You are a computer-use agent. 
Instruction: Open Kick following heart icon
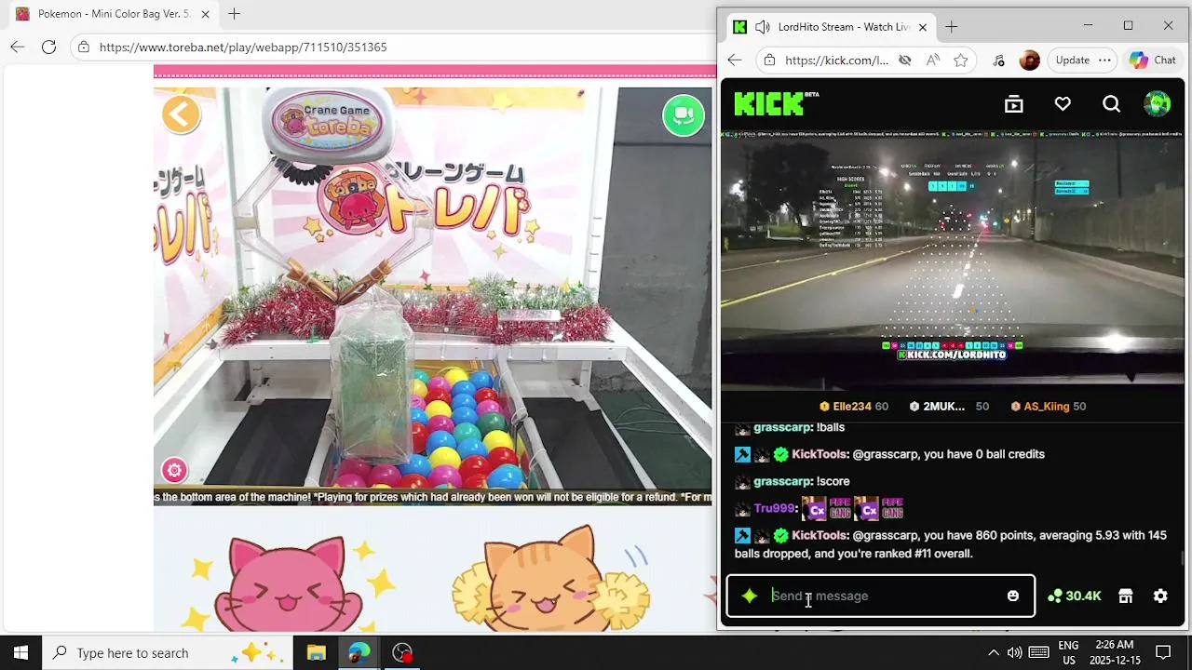pos(1063,104)
